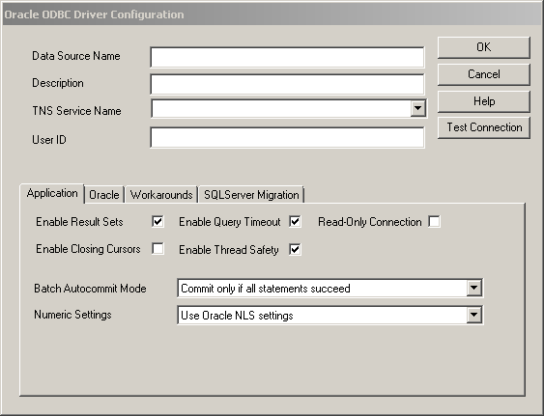Uncheck Enable Thread Safety checkbox
544x416 pixels.
295,249
